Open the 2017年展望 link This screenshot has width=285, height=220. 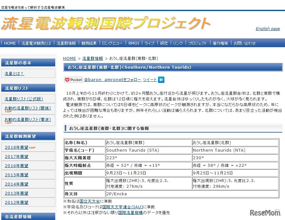coord(17,157)
